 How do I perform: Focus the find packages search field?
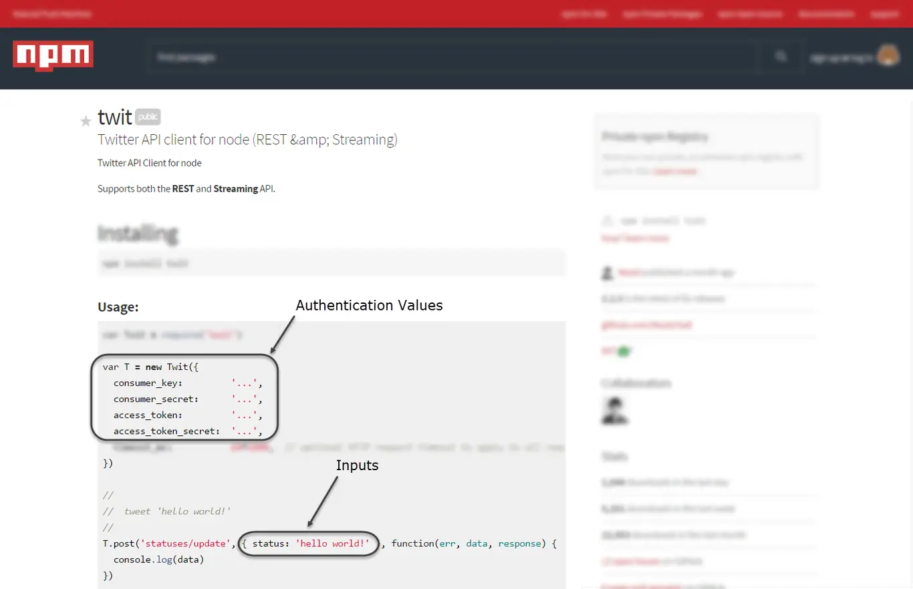point(454,57)
